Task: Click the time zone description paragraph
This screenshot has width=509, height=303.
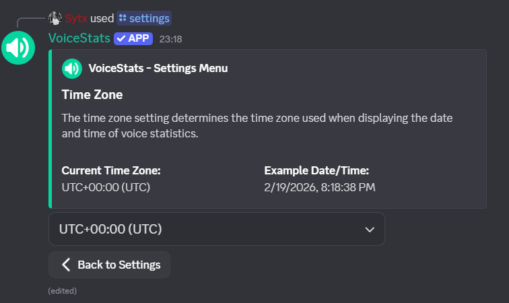Action: point(257,126)
